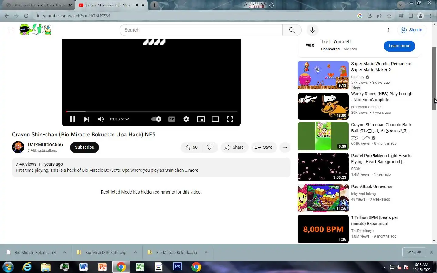Close the downloads bar
This screenshot has height=273, width=437.
coord(432,252)
